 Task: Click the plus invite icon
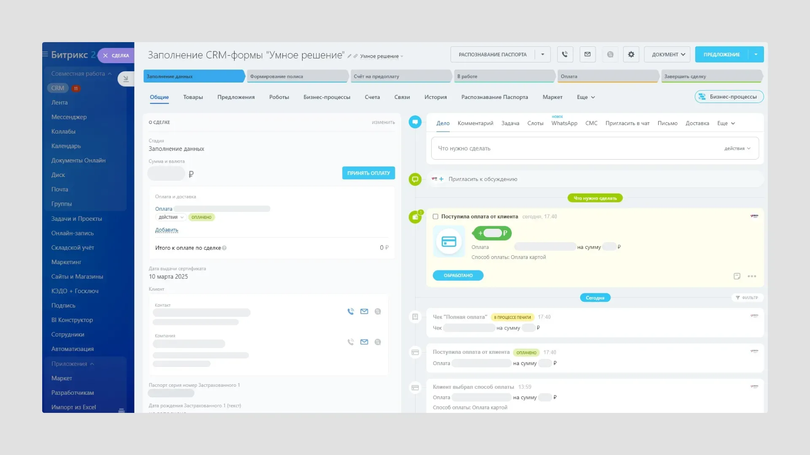(x=441, y=179)
